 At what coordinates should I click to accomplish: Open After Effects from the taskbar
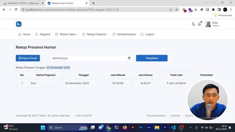tap(149, 128)
